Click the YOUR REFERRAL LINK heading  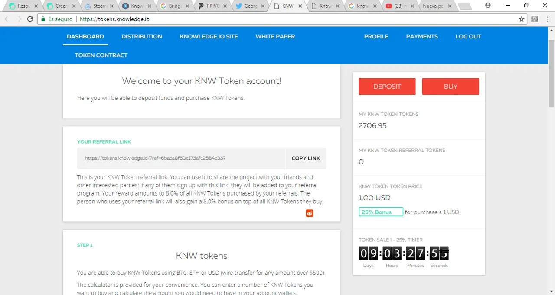[104, 142]
